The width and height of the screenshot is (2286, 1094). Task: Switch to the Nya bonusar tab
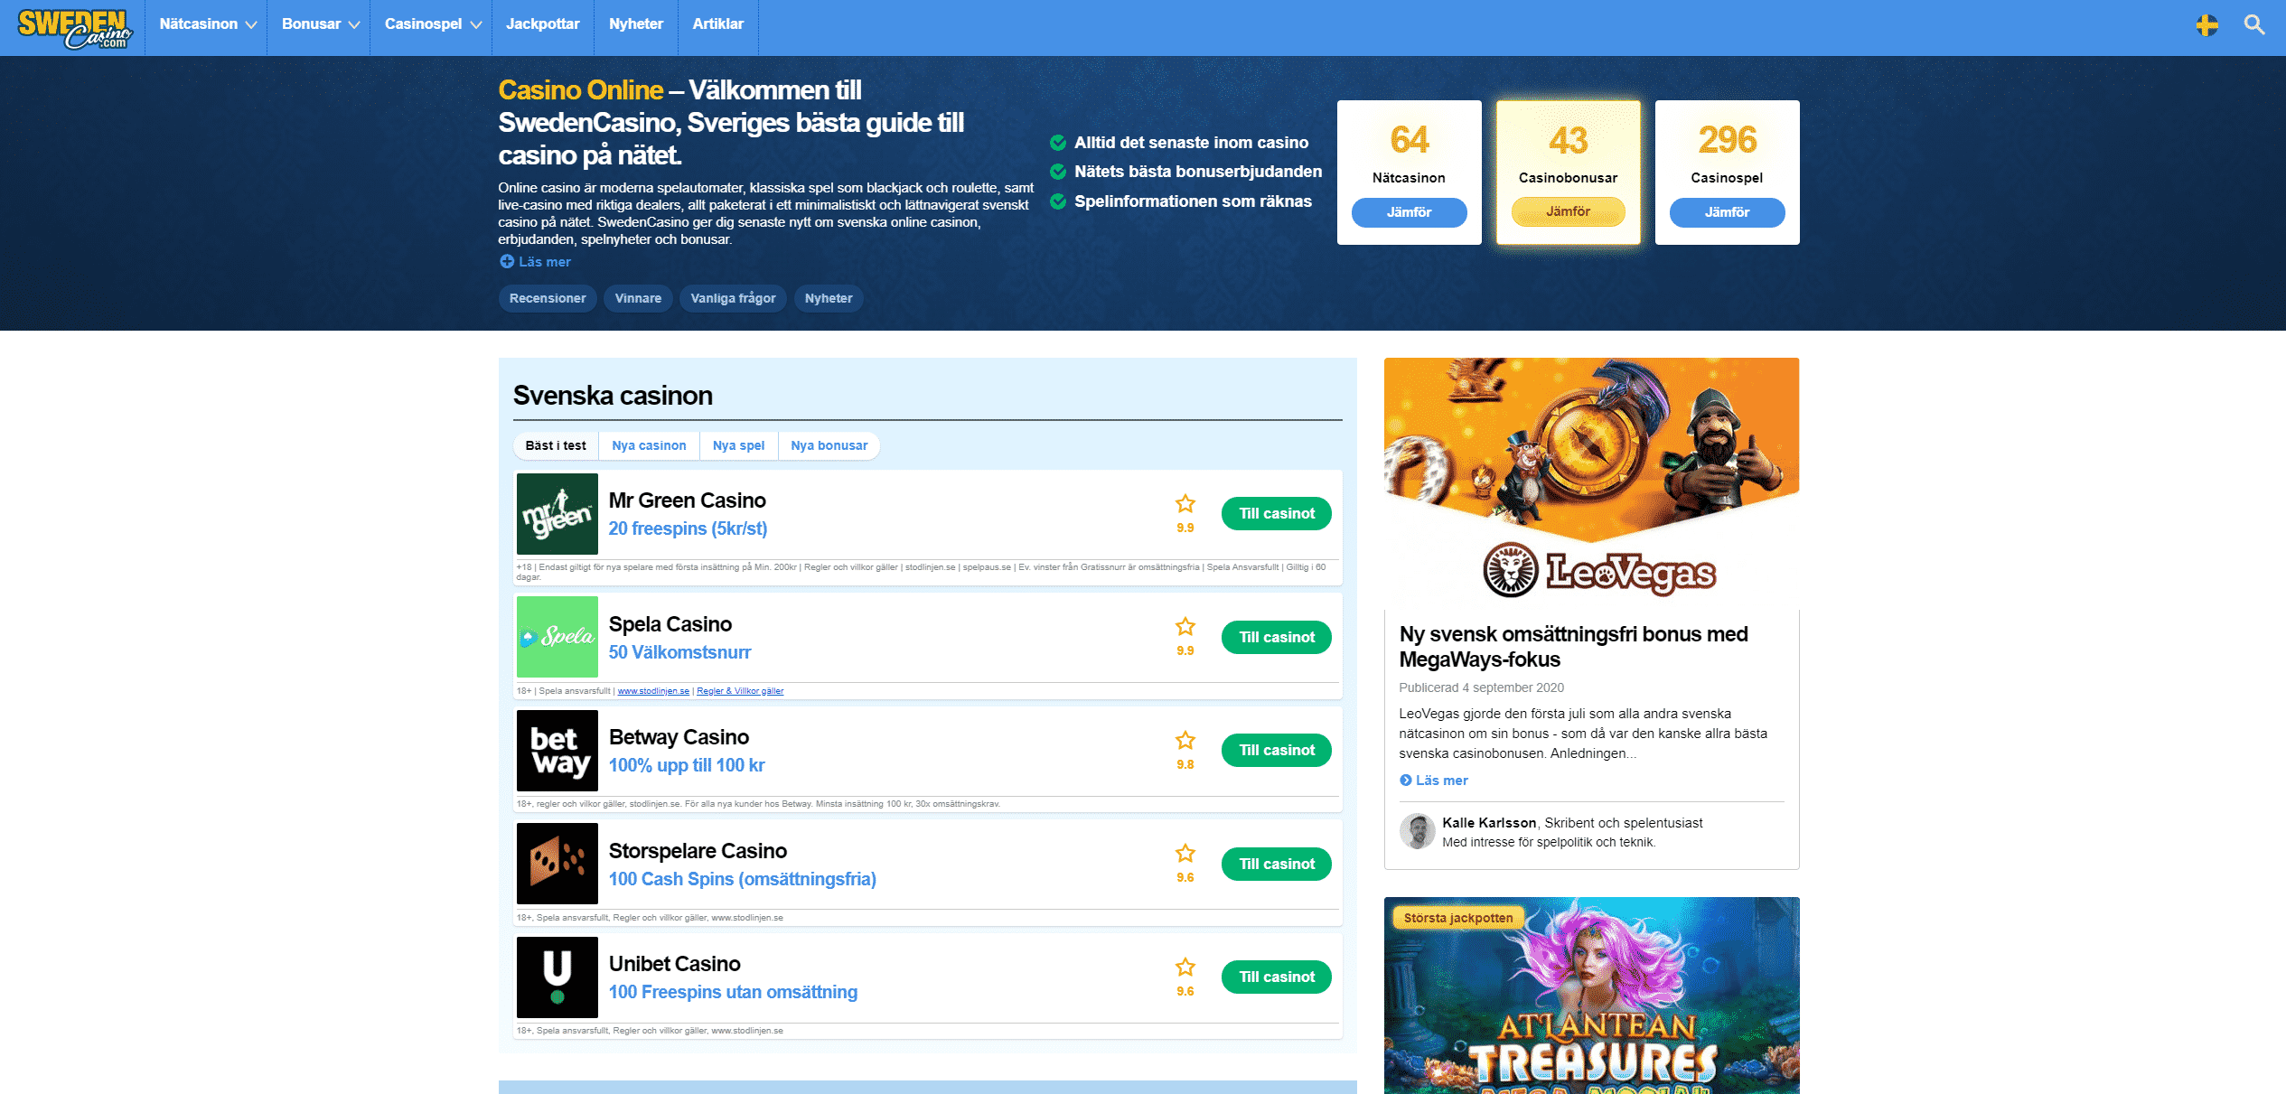pyautogui.click(x=829, y=445)
